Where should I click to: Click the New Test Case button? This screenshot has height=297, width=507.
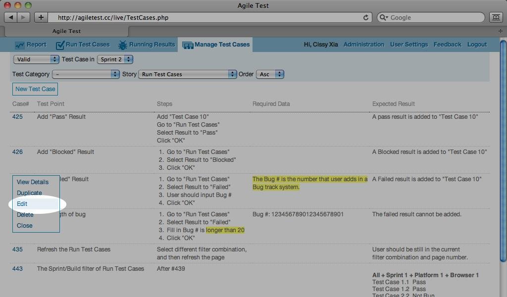pos(35,89)
